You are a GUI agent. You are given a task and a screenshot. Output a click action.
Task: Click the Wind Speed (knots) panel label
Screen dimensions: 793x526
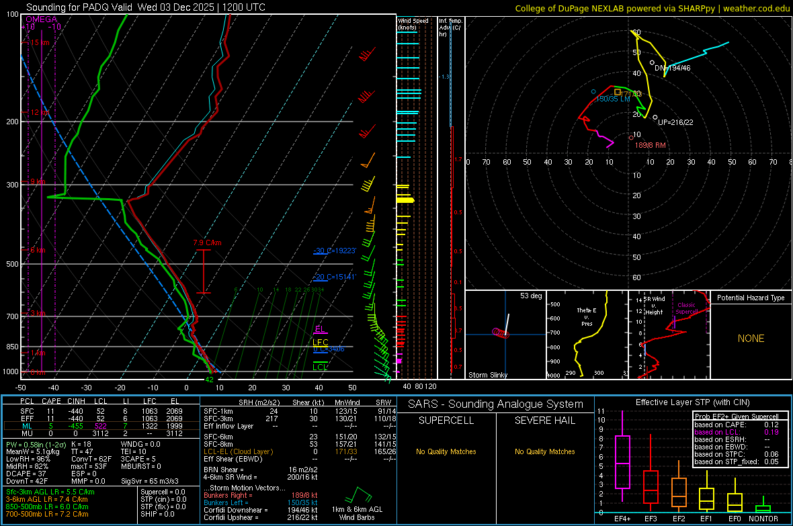[413, 24]
